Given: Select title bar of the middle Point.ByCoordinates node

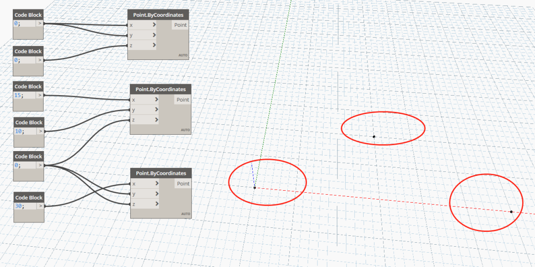Looking at the screenshot, I should tap(160, 89).
